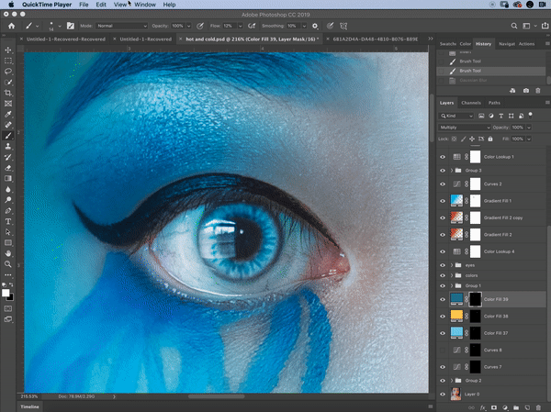This screenshot has height=412, width=551.
Task: Open the Timeline panel
Action: [x=29, y=406]
